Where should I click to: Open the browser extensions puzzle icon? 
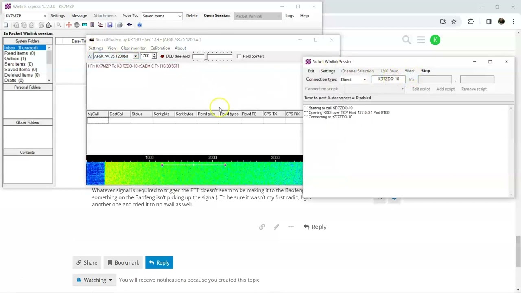coord(471,22)
